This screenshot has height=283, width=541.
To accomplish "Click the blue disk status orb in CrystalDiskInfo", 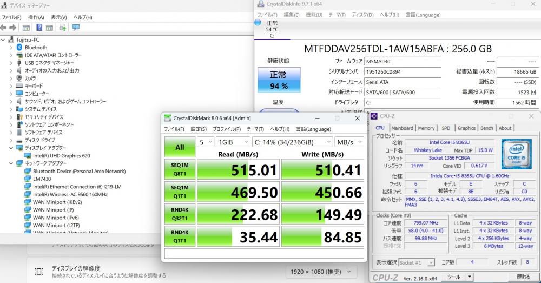I will [x=258, y=22].
